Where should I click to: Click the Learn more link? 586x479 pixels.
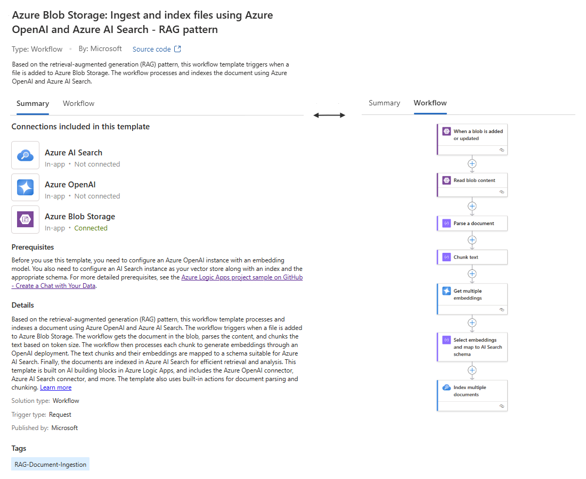click(x=56, y=387)
